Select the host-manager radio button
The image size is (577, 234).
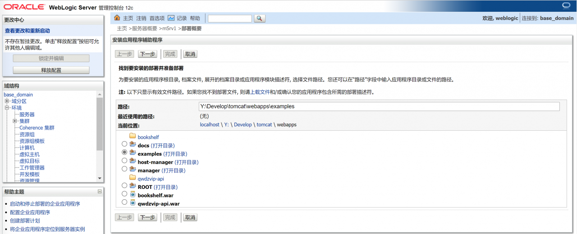point(124,161)
